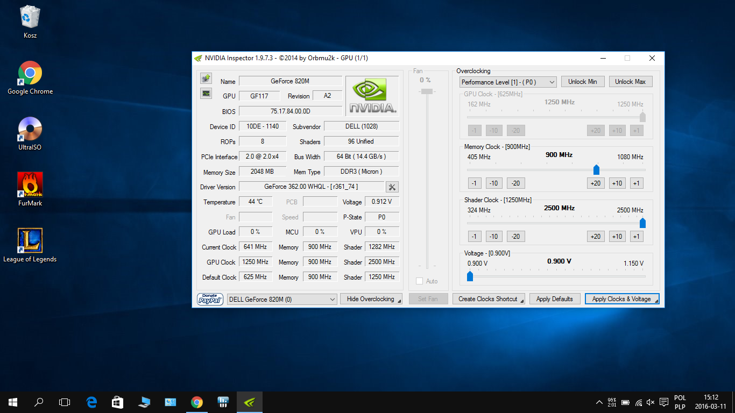
Task: Click the PayPal Donate badge
Action: pyautogui.click(x=210, y=299)
